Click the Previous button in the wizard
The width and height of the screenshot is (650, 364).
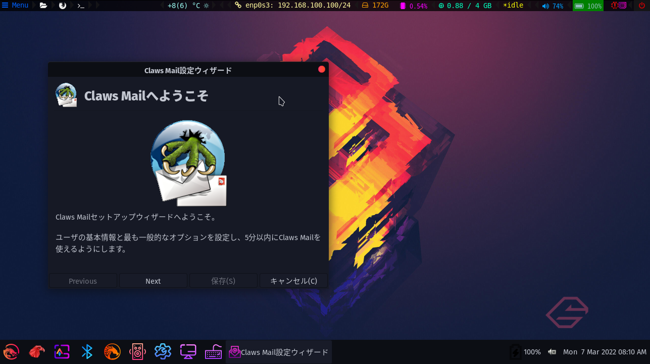point(83,281)
